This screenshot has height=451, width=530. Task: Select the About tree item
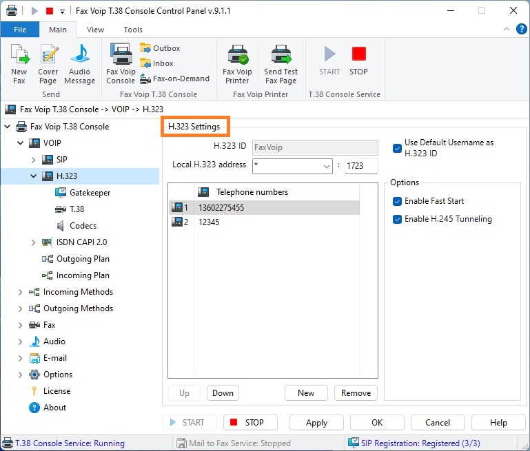[x=48, y=408]
